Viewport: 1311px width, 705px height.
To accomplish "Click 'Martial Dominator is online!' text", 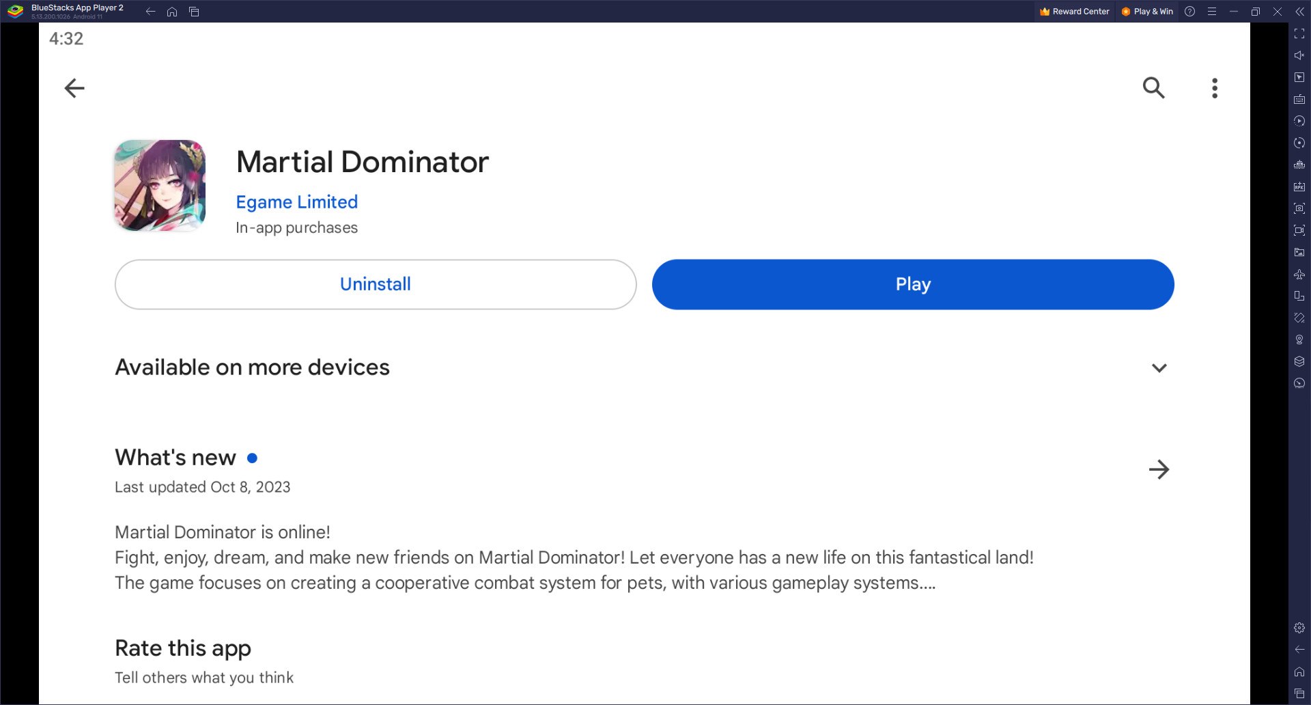I will [223, 532].
